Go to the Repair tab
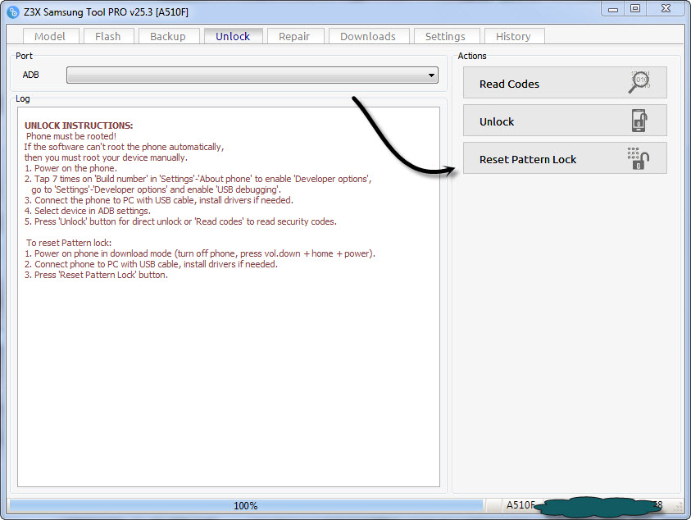Screen dimensions: 691x520 pyautogui.click(x=295, y=36)
